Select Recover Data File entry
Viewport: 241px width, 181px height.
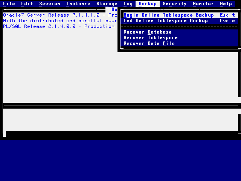149,43
